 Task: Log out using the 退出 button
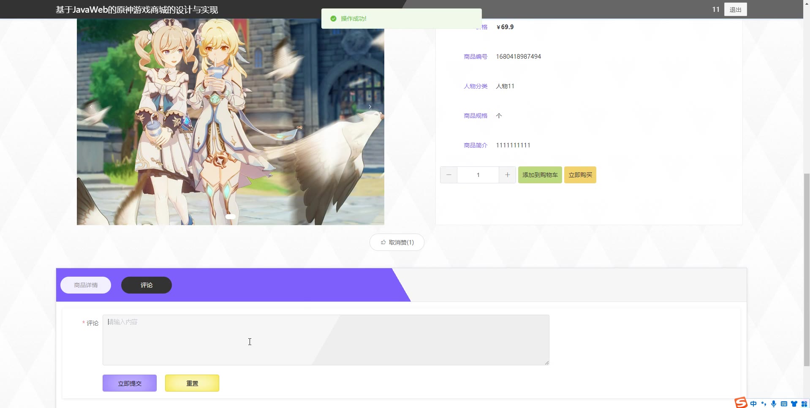(x=735, y=9)
